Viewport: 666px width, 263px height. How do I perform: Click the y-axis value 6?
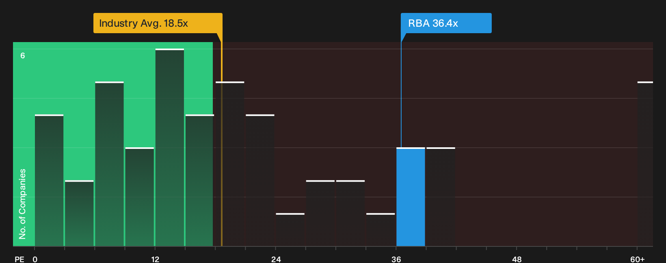(23, 55)
